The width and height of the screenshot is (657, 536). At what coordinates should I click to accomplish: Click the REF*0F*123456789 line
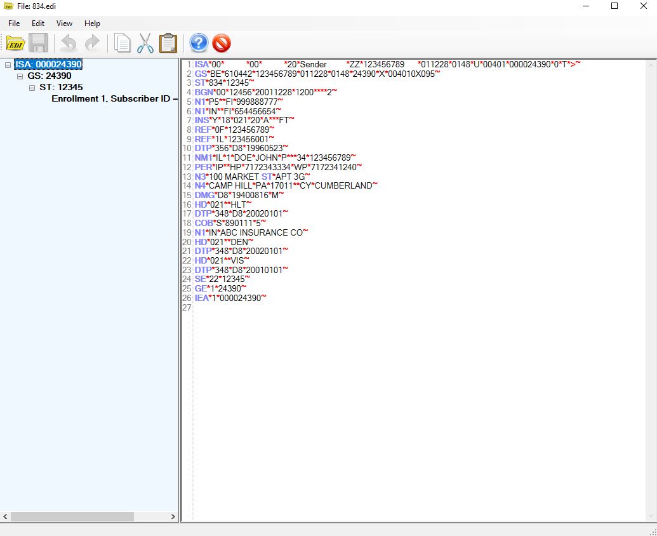pos(235,130)
